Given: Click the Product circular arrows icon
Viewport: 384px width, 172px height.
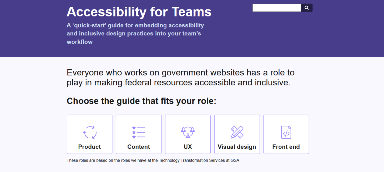Looking at the screenshot, I should 90,132.
